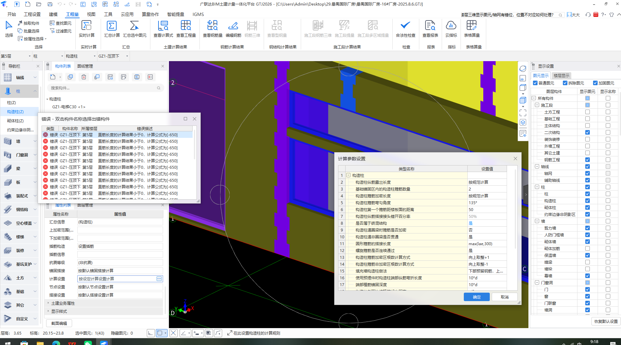Collapse 施工段 tree node
This screenshot has height=345, width=621.
537,105
